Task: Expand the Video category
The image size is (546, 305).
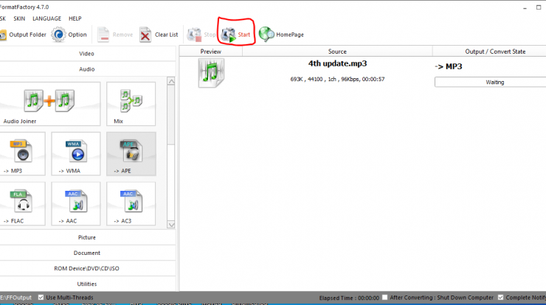Action: [x=87, y=54]
